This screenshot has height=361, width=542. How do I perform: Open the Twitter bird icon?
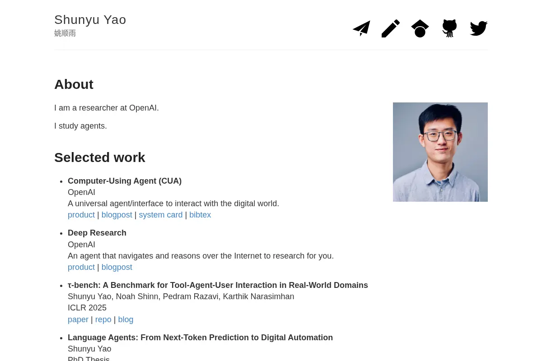click(x=479, y=28)
